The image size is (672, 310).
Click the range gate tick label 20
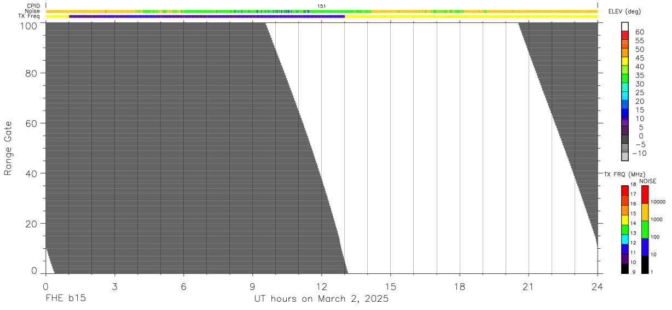31,224
